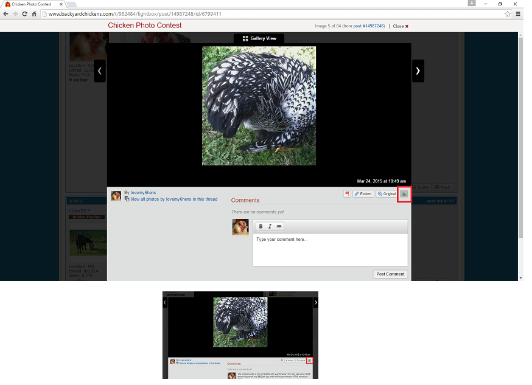View all photos by lovemy6hens in thread
532x385 pixels.
pos(173,199)
